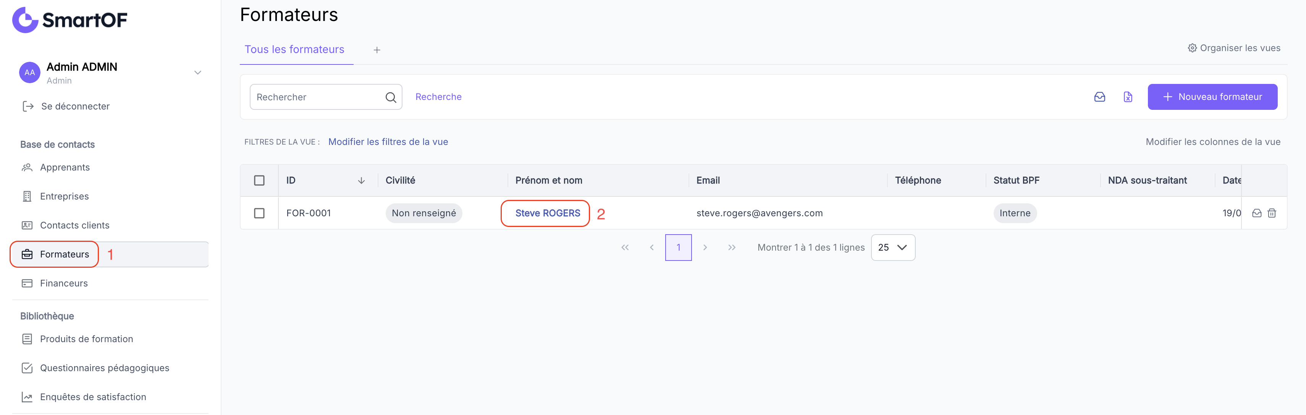The image size is (1306, 415).
Task: Toggle the FOR-0001 row checkbox
Action: (259, 213)
